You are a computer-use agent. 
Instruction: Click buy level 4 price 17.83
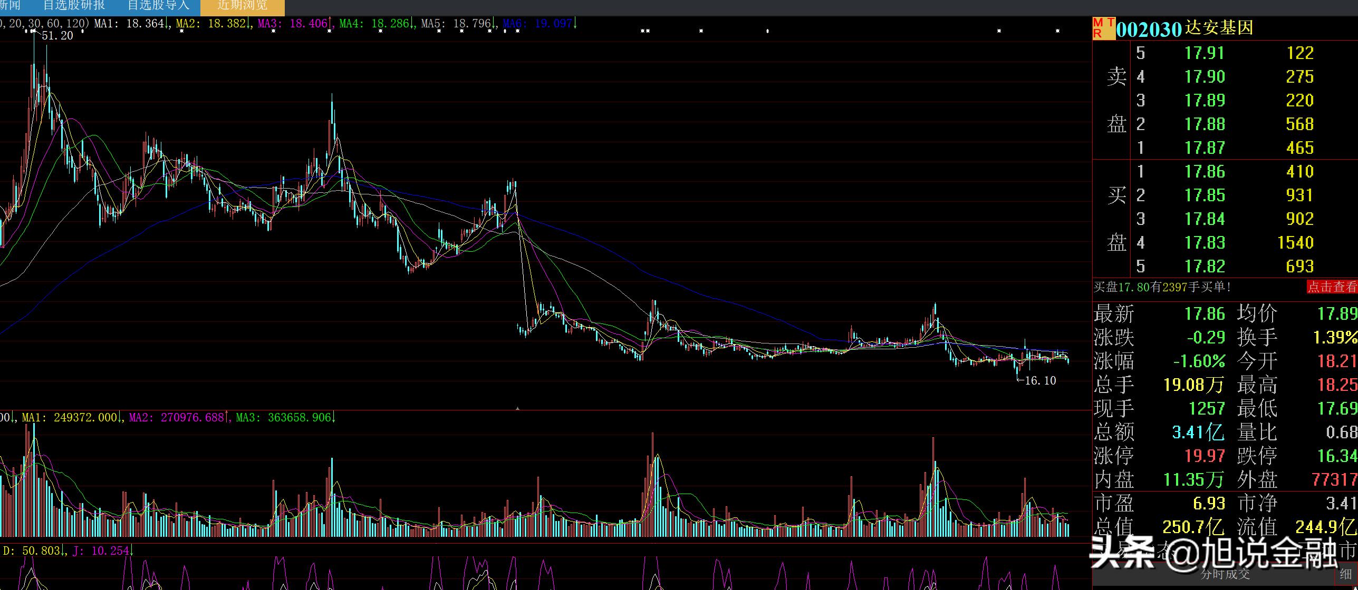click(x=1205, y=243)
